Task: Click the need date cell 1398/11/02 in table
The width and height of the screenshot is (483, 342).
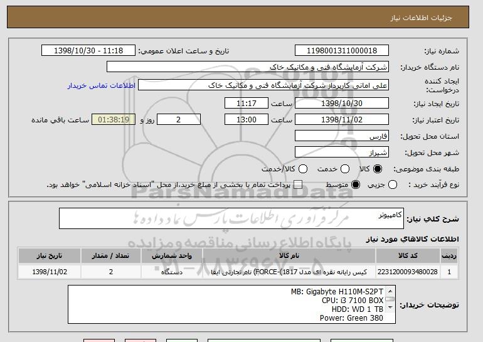Action: (50, 272)
